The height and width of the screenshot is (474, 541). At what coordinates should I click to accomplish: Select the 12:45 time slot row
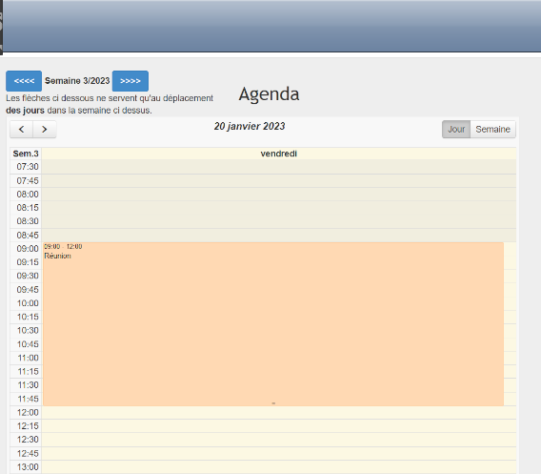(279, 454)
